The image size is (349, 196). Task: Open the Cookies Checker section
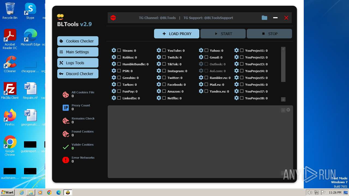(x=78, y=41)
